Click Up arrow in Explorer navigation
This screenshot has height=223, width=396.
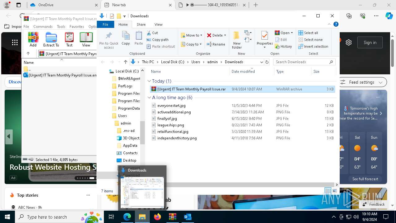pos(125,62)
